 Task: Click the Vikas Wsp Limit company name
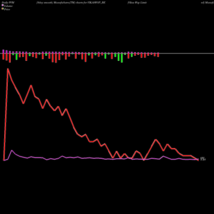[x=137, y=3]
